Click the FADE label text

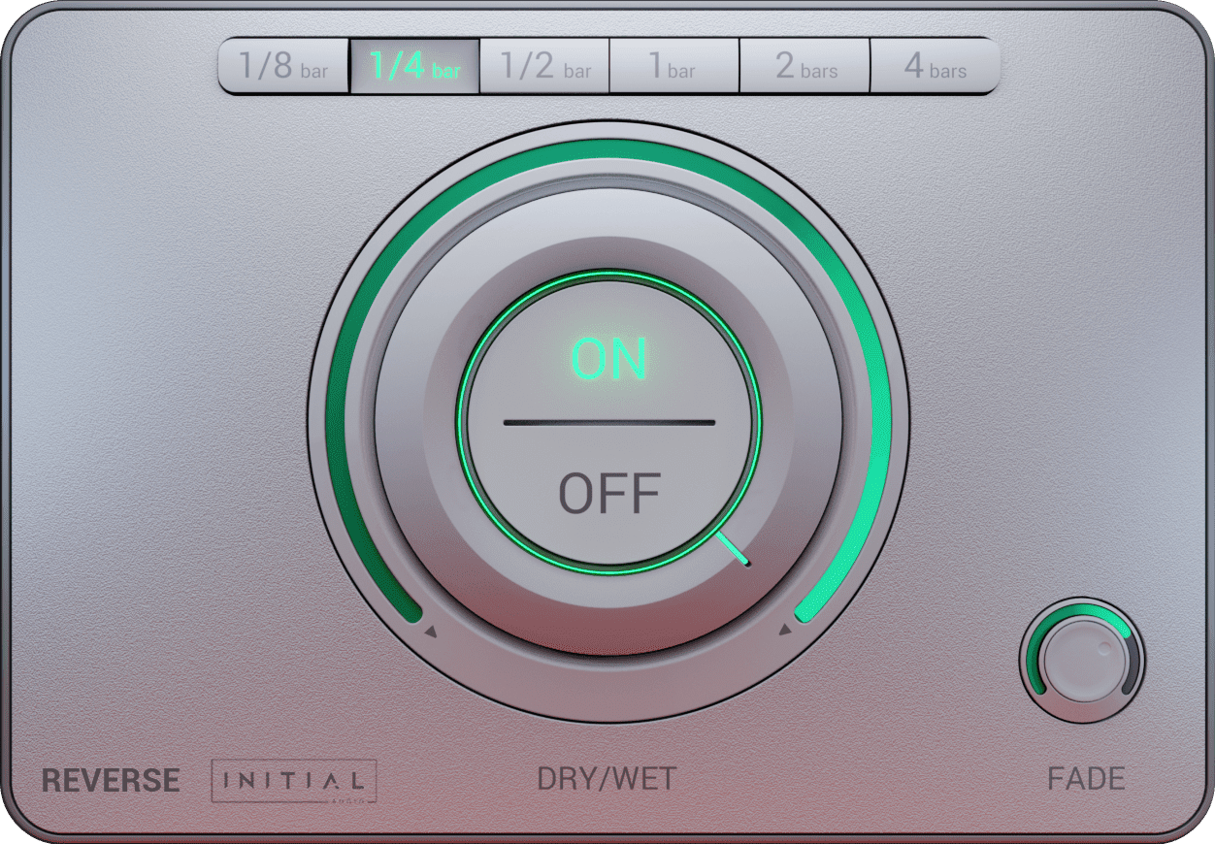pyautogui.click(x=1086, y=779)
